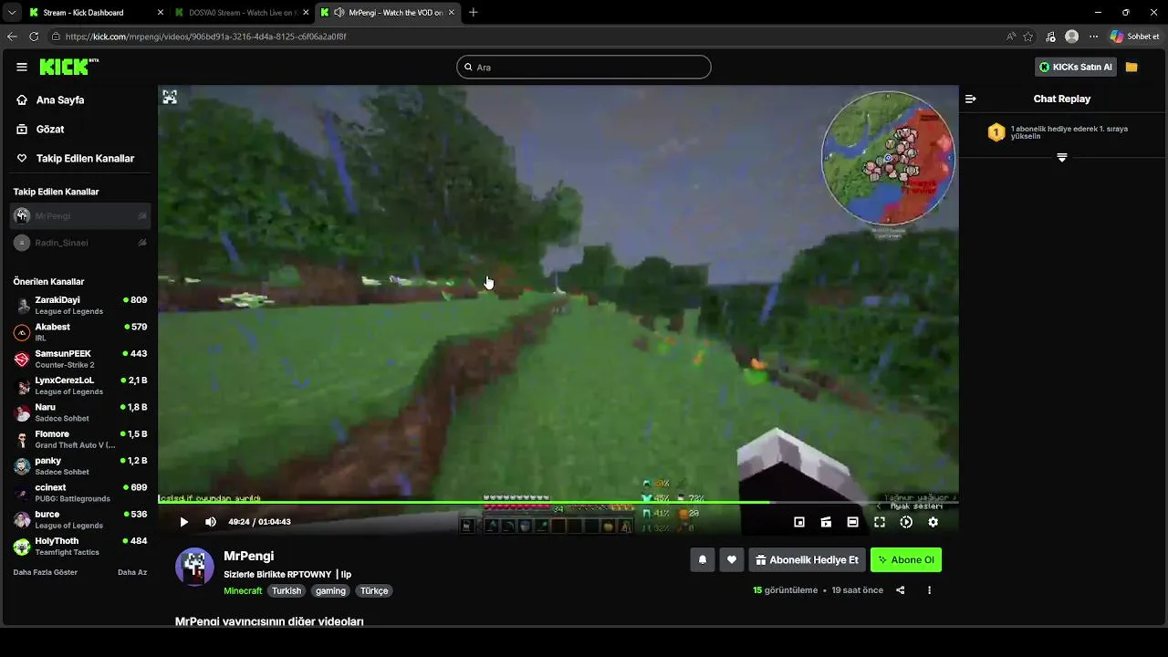The width and height of the screenshot is (1168, 657).
Task: Open Ana Sayfa in the sidebar
Action: (x=60, y=100)
